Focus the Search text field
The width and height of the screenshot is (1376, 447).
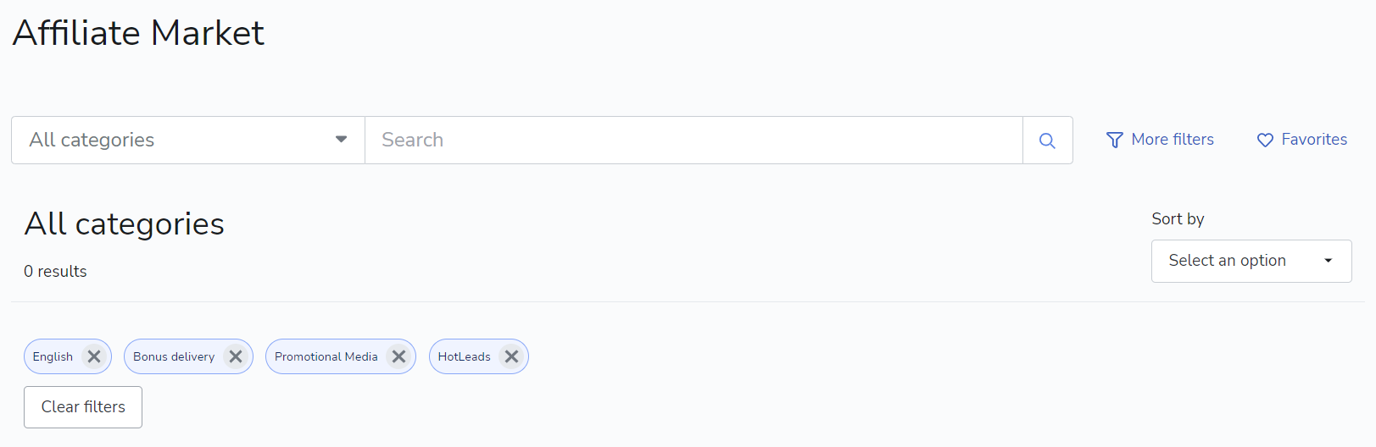pyautogui.click(x=694, y=140)
